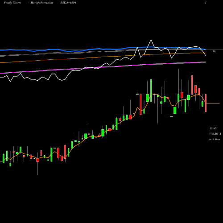Click the "in 2 Days" text

[215, 140]
